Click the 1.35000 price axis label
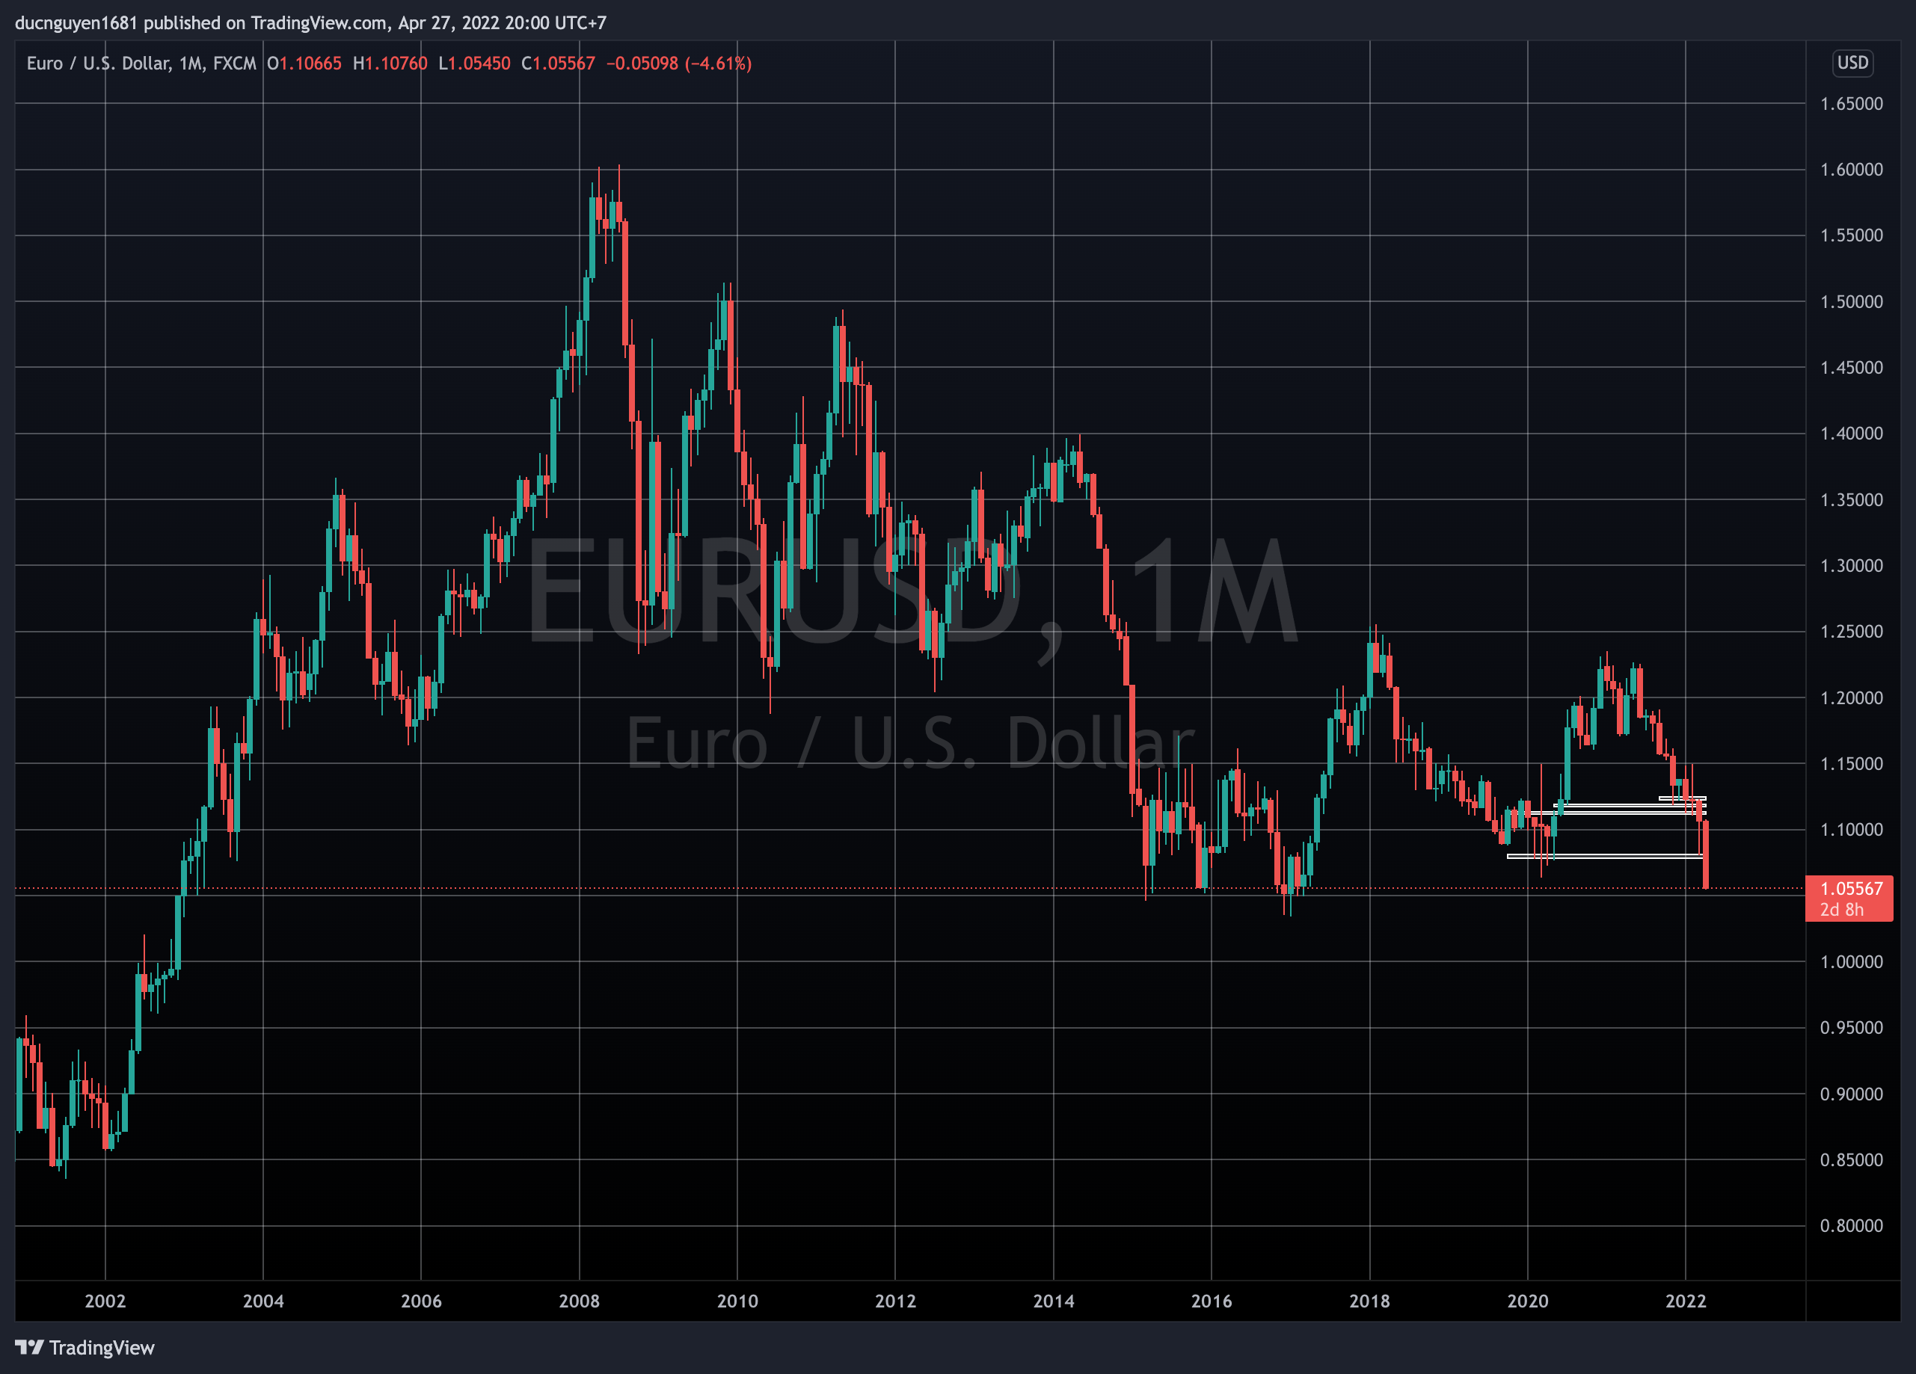 point(1851,500)
